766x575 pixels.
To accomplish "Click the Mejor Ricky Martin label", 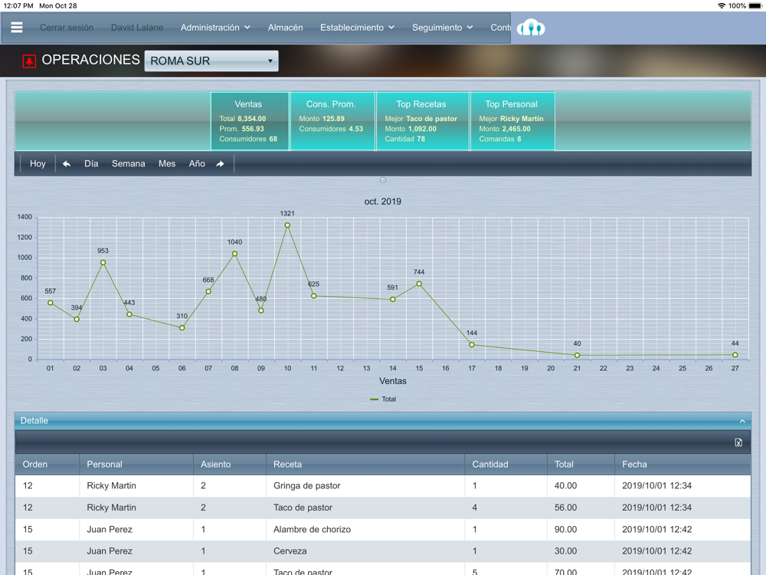I will coord(511,119).
